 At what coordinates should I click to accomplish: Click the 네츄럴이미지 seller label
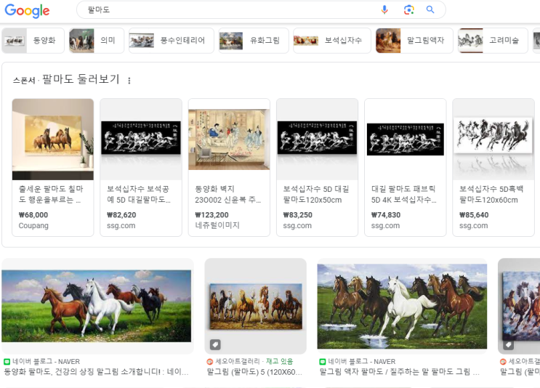click(217, 225)
